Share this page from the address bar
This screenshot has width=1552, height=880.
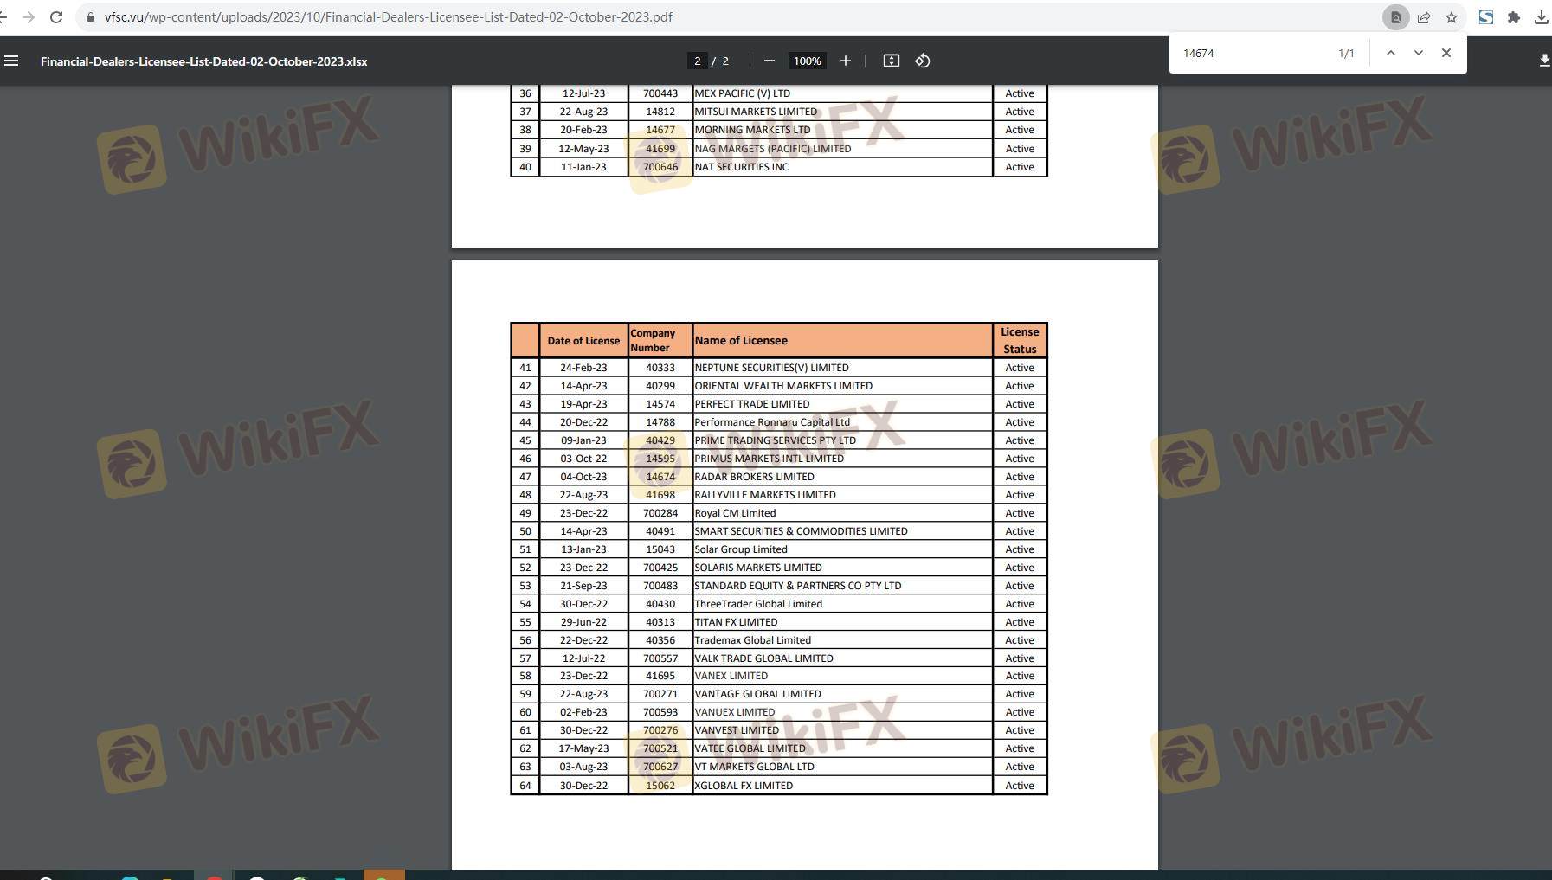click(1424, 17)
